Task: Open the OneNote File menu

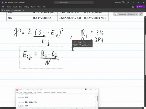Action: click(x=3, y=7)
